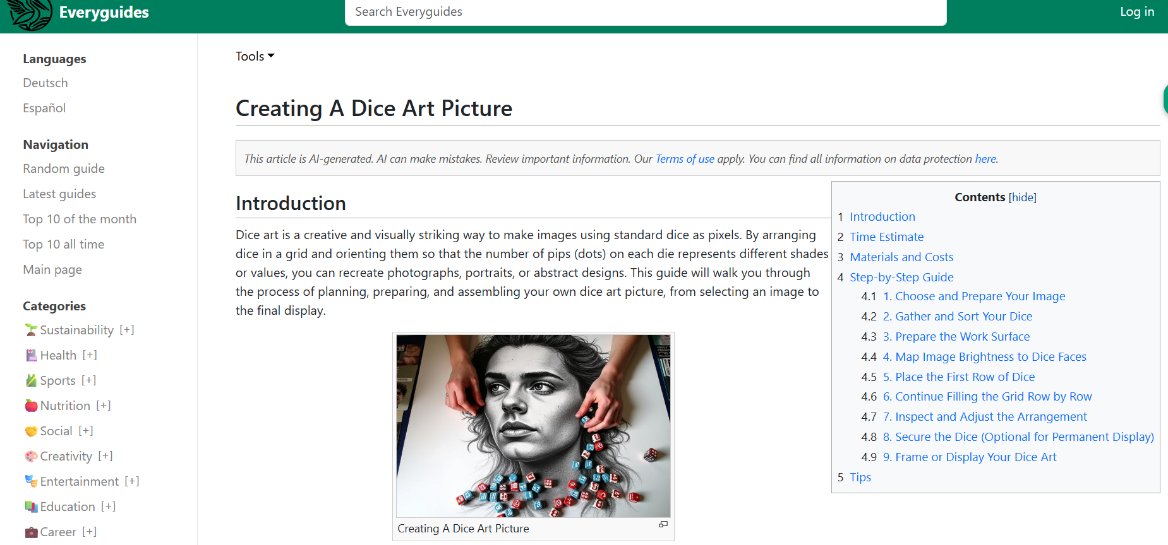The width and height of the screenshot is (1168, 545).
Task: Open the Terms of use link
Action: (x=685, y=159)
